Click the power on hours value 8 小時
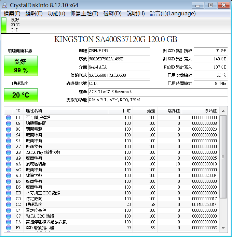The image size is (232, 237). tap(211, 84)
